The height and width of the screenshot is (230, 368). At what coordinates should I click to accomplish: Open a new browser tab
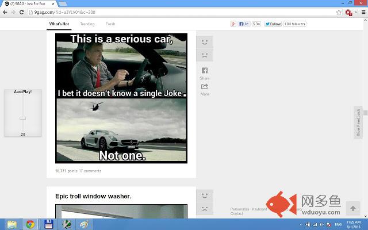pyautogui.click(x=63, y=4)
